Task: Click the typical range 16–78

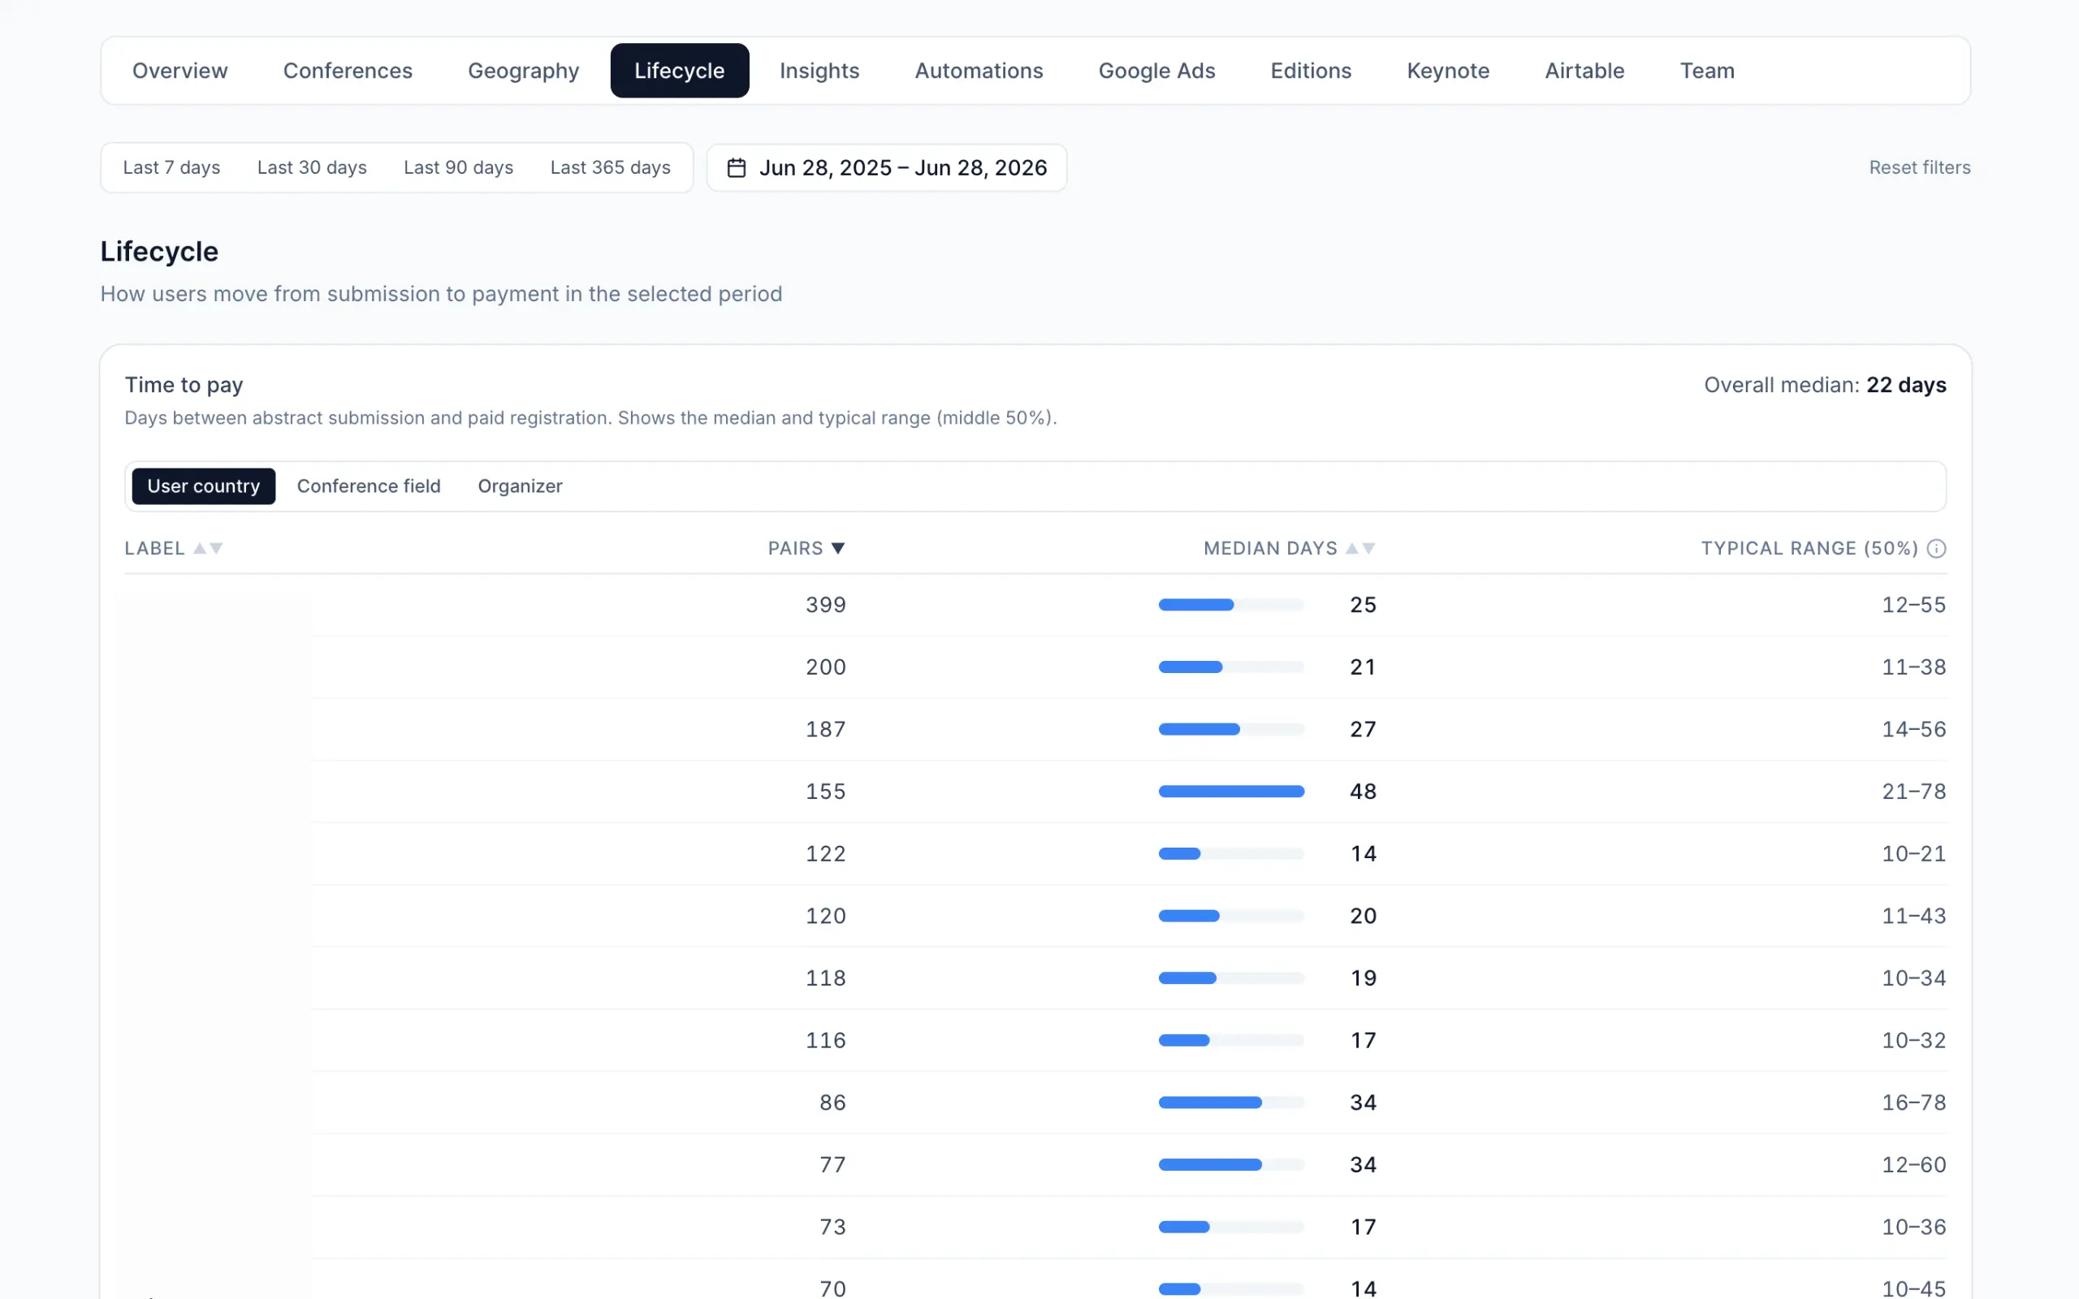Action: [x=1914, y=1103]
